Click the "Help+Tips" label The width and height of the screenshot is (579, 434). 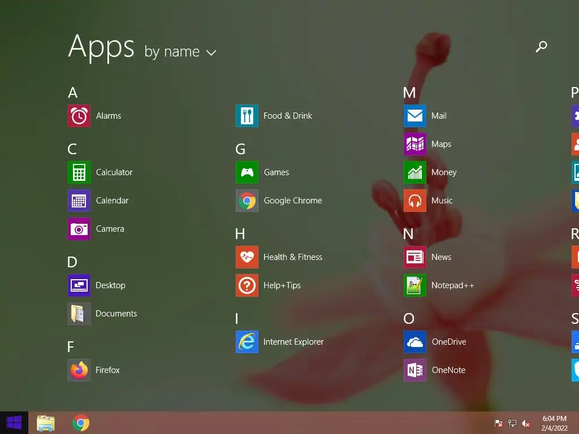click(282, 285)
